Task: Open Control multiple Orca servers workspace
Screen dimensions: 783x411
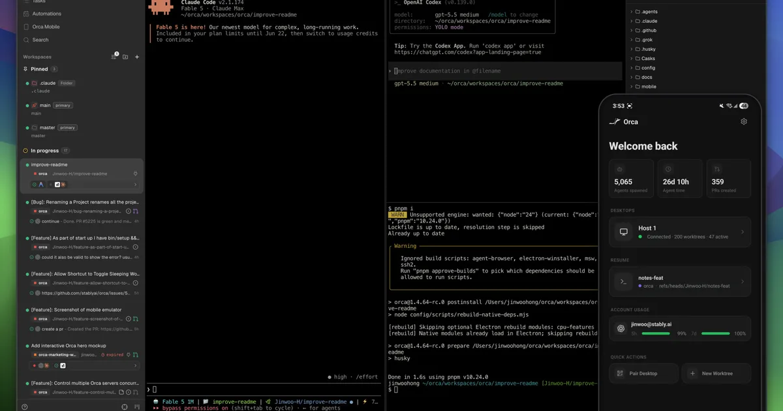Action: 82,388
